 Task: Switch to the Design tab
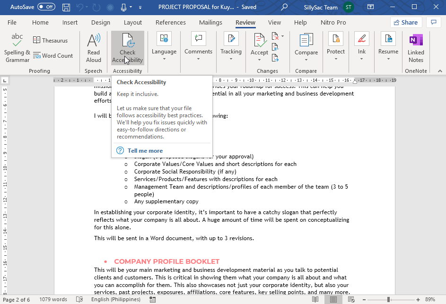101,23
